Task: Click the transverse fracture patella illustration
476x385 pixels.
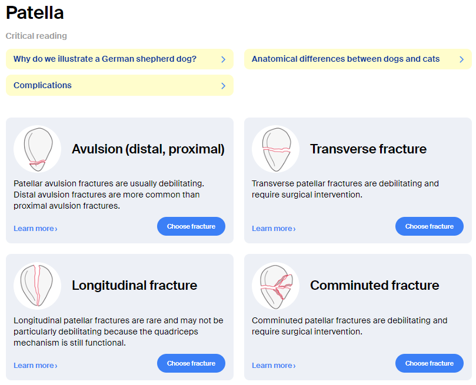Action: (275, 149)
